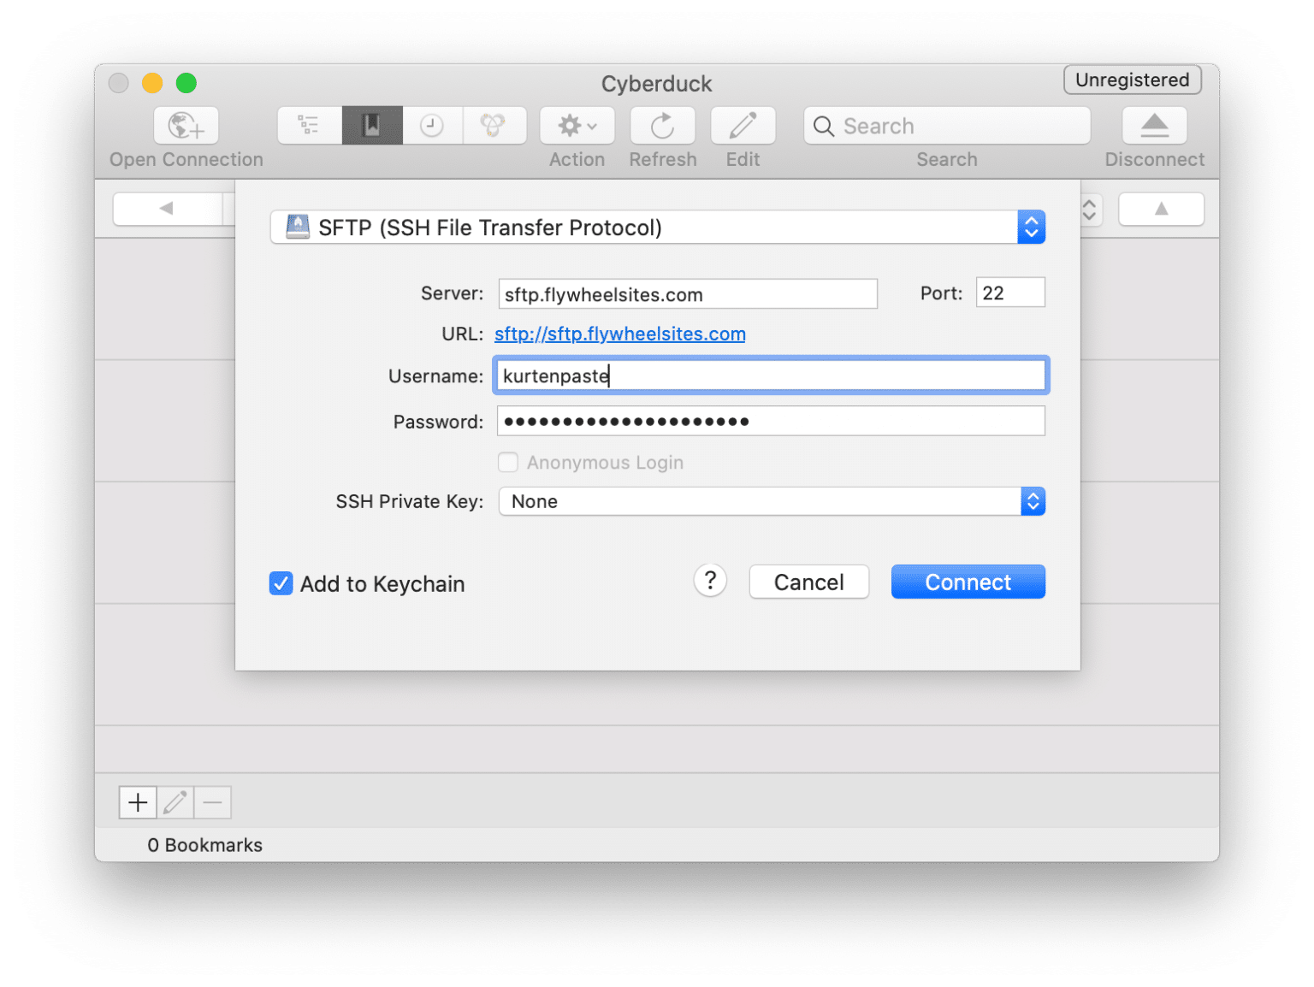Open the History view clock icon
Viewport: 1314px width, 987px height.
(433, 125)
